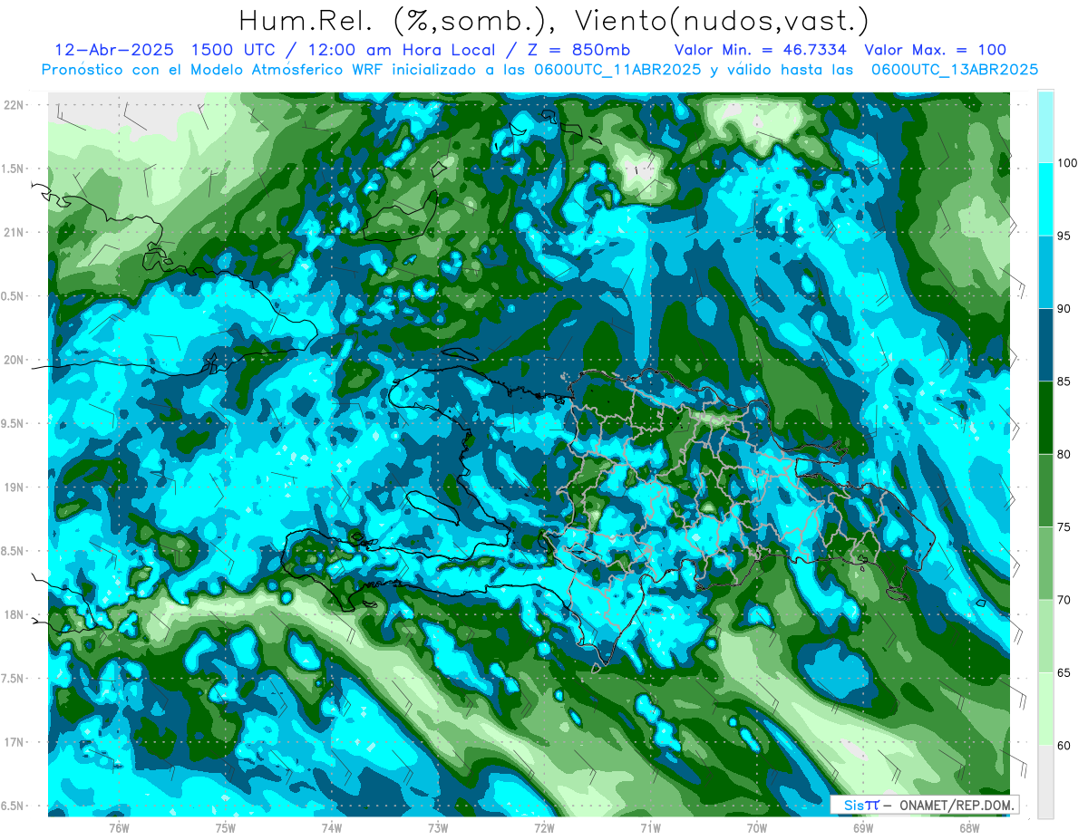Click the '1500 UTC' time label

tap(234, 50)
